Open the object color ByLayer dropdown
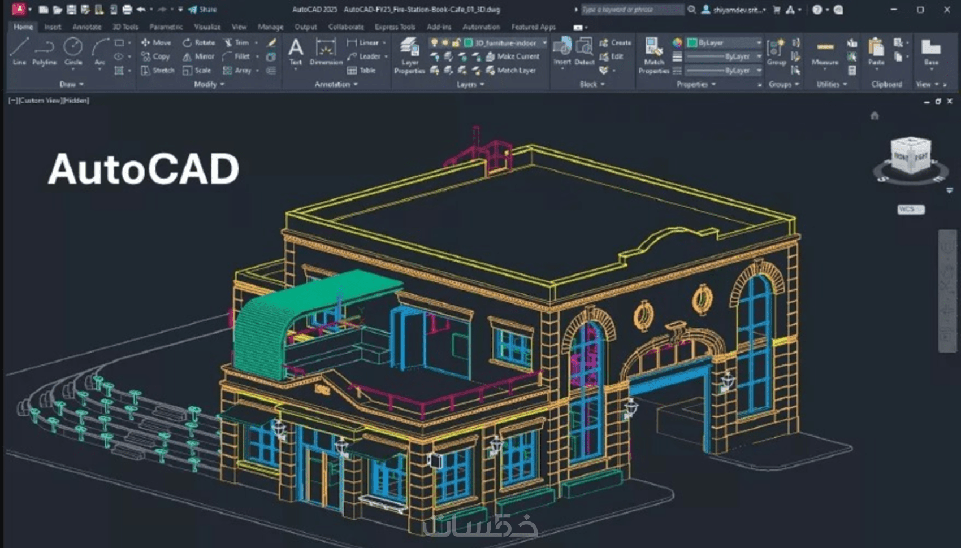961x548 pixels. [724, 42]
